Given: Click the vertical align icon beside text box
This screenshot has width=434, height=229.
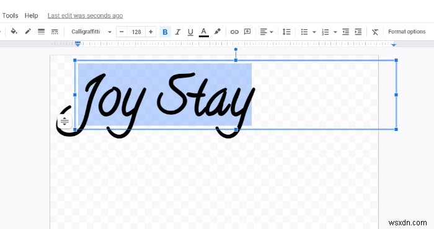Looking at the screenshot, I should coord(64,121).
